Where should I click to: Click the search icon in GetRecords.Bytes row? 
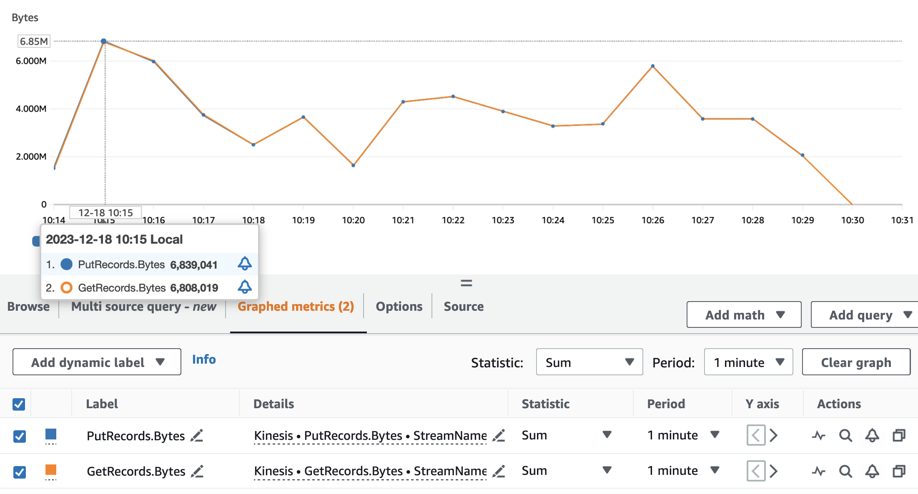click(845, 471)
